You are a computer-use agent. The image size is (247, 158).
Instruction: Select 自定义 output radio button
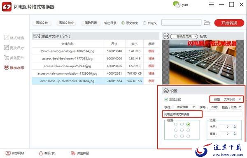(144, 23)
